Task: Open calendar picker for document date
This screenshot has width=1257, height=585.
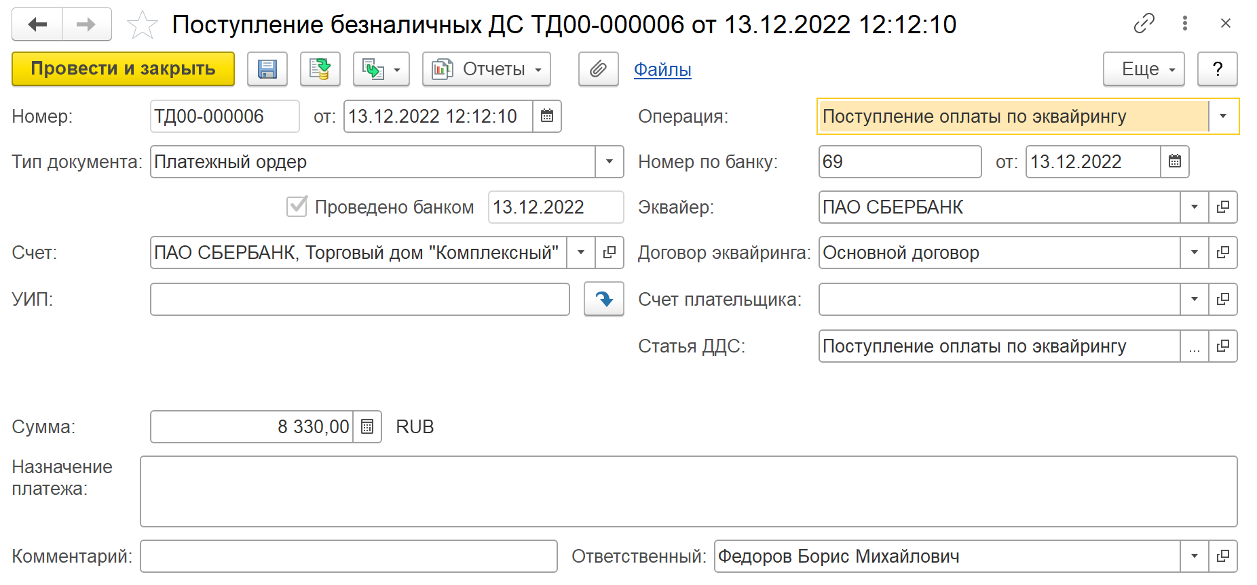Action: (547, 116)
